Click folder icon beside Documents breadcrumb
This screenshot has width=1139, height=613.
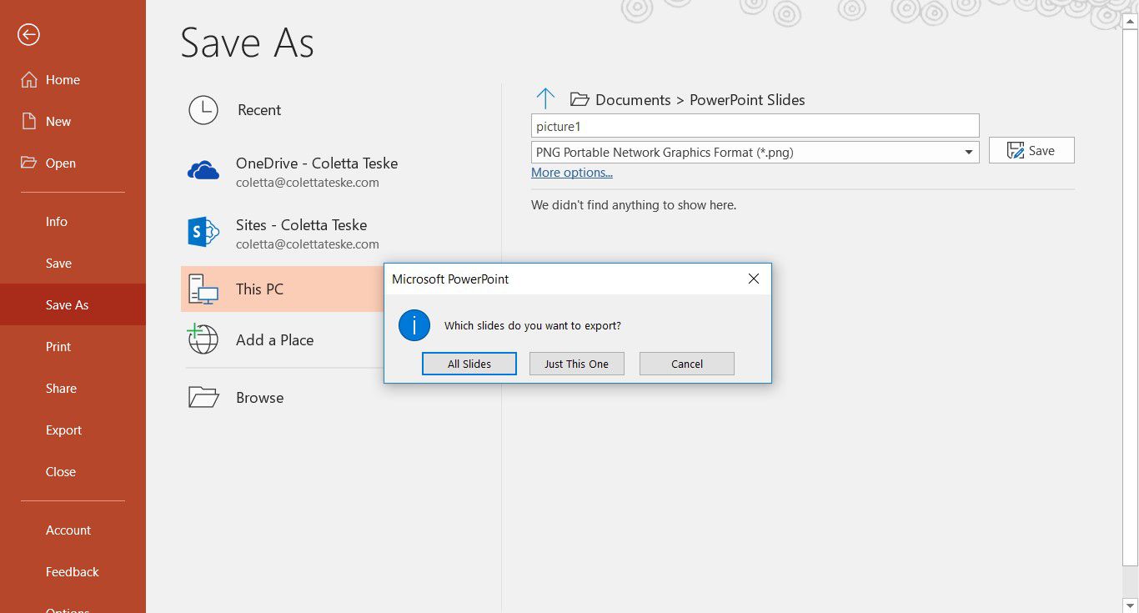580,100
